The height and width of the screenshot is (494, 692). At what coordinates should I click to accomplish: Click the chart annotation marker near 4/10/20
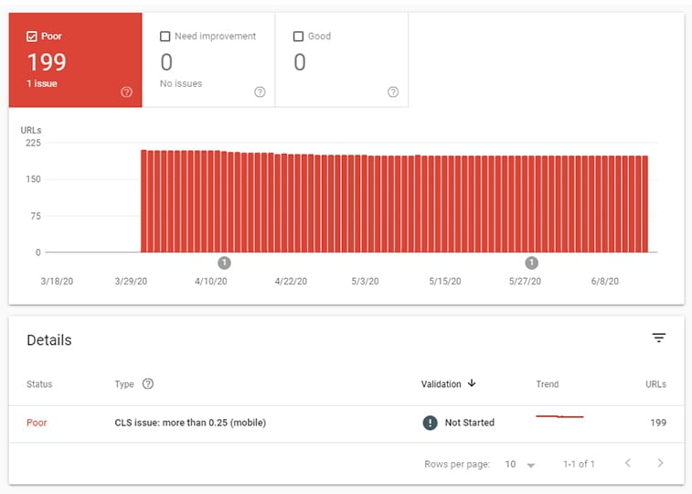(x=224, y=263)
